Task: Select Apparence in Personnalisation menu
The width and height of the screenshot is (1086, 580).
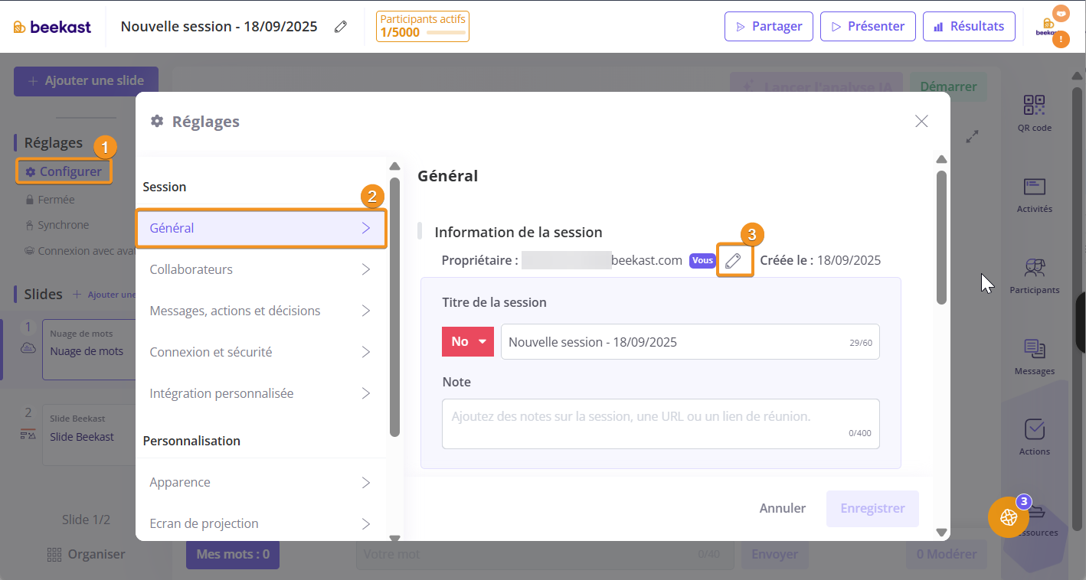Action: pos(260,482)
